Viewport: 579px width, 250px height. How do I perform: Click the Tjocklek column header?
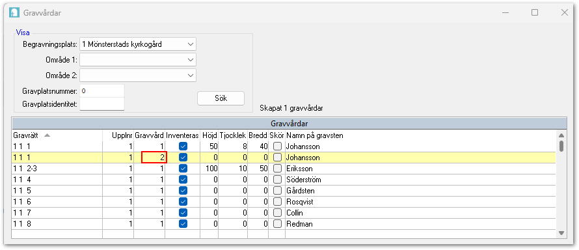click(233, 135)
